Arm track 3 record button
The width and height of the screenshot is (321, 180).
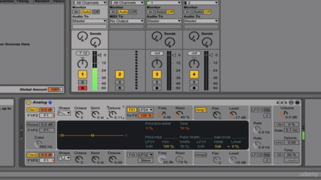click(157, 88)
